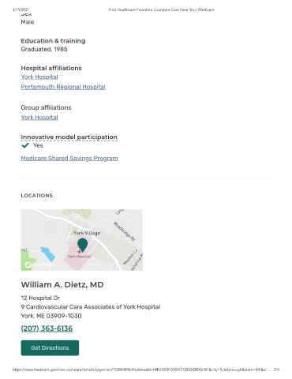Screen dimensions: 292x379
Task: Click the Mapbox logo on map
Action: click(x=39, y=265)
